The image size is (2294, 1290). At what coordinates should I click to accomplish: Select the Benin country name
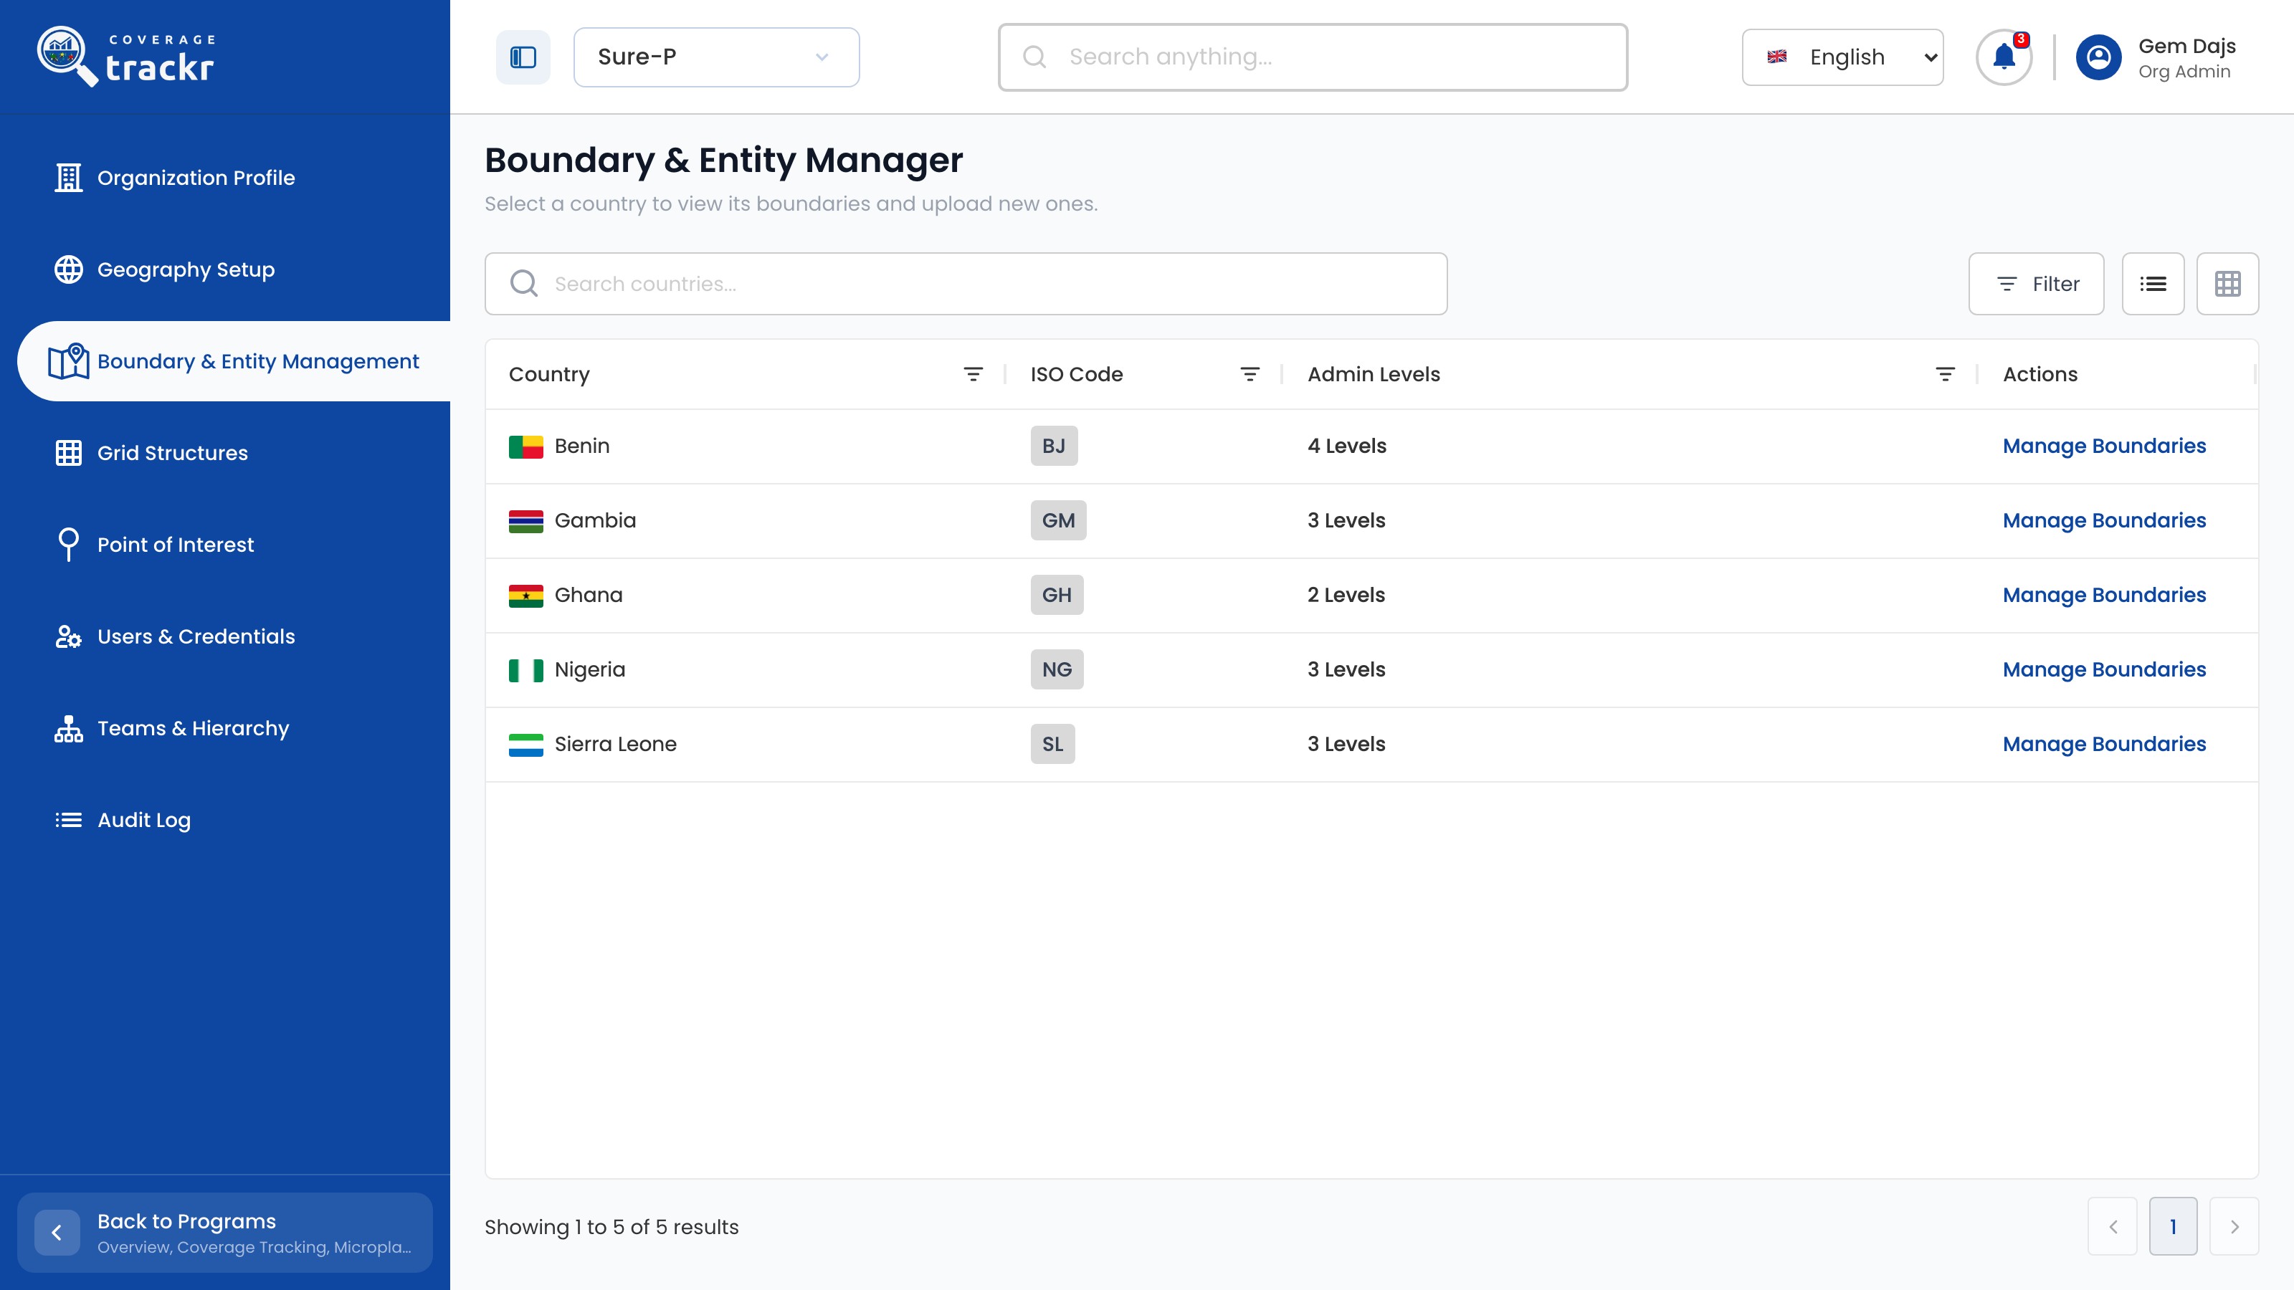click(x=581, y=446)
